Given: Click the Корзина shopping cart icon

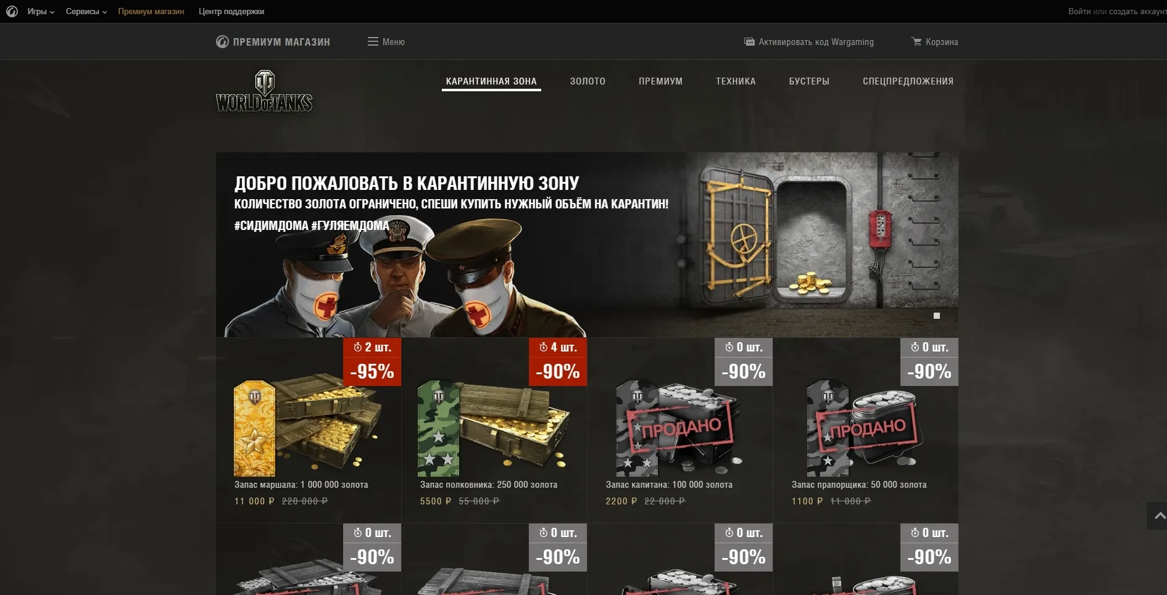Looking at the screenshot, I should 916,41.
